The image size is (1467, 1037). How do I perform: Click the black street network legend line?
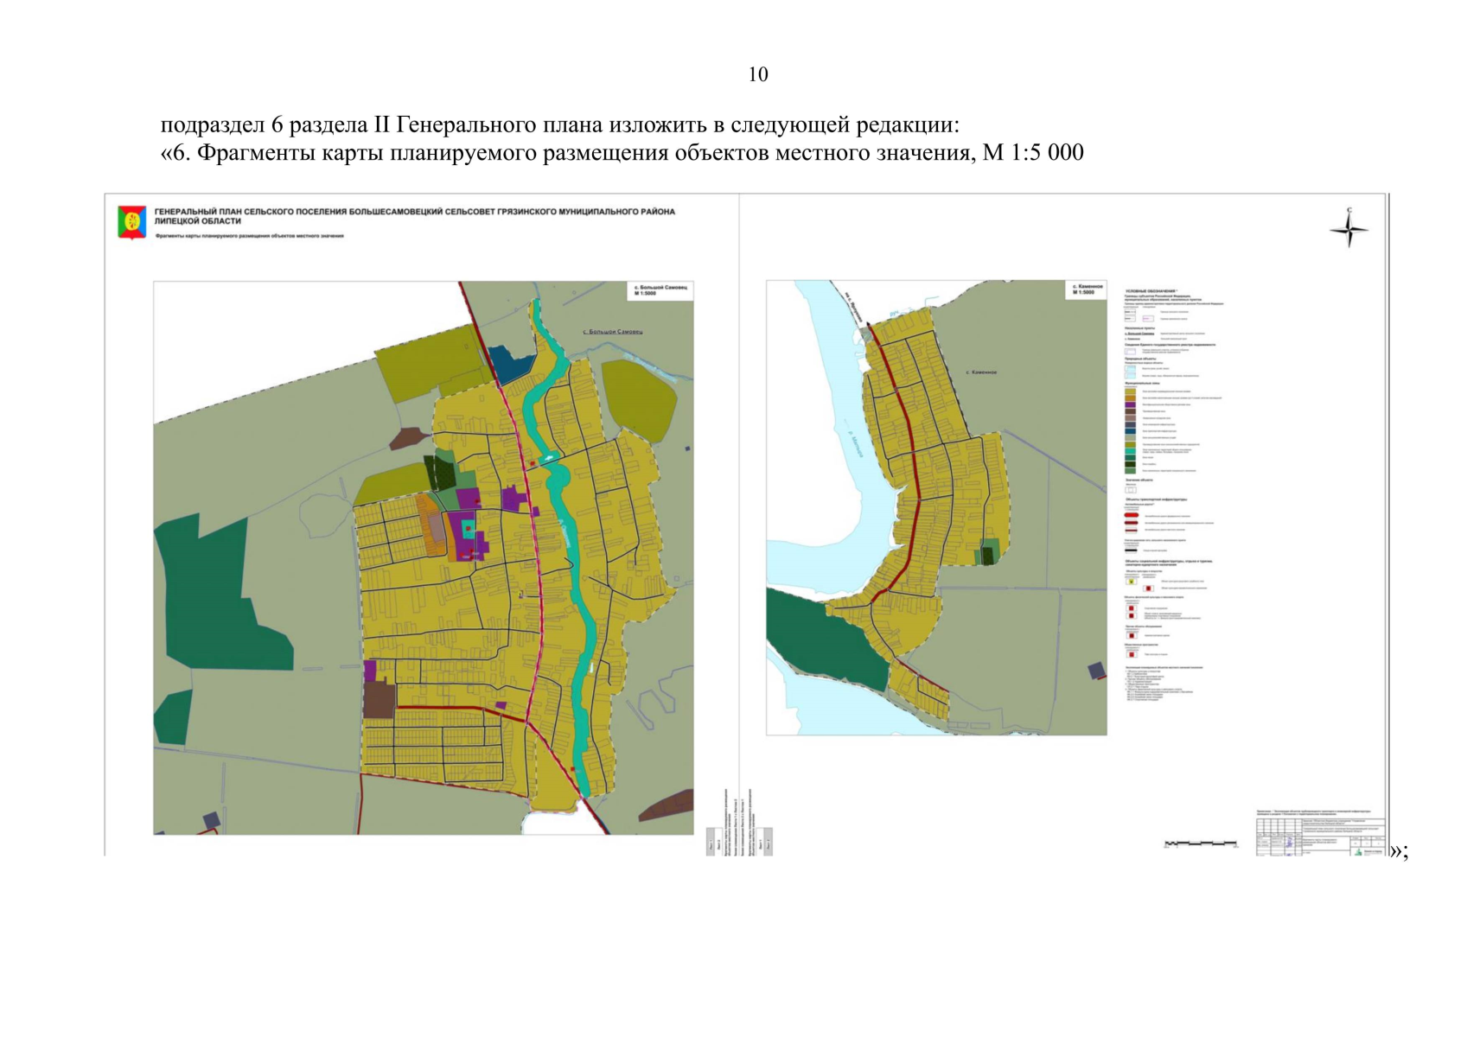coord(1131,550)
